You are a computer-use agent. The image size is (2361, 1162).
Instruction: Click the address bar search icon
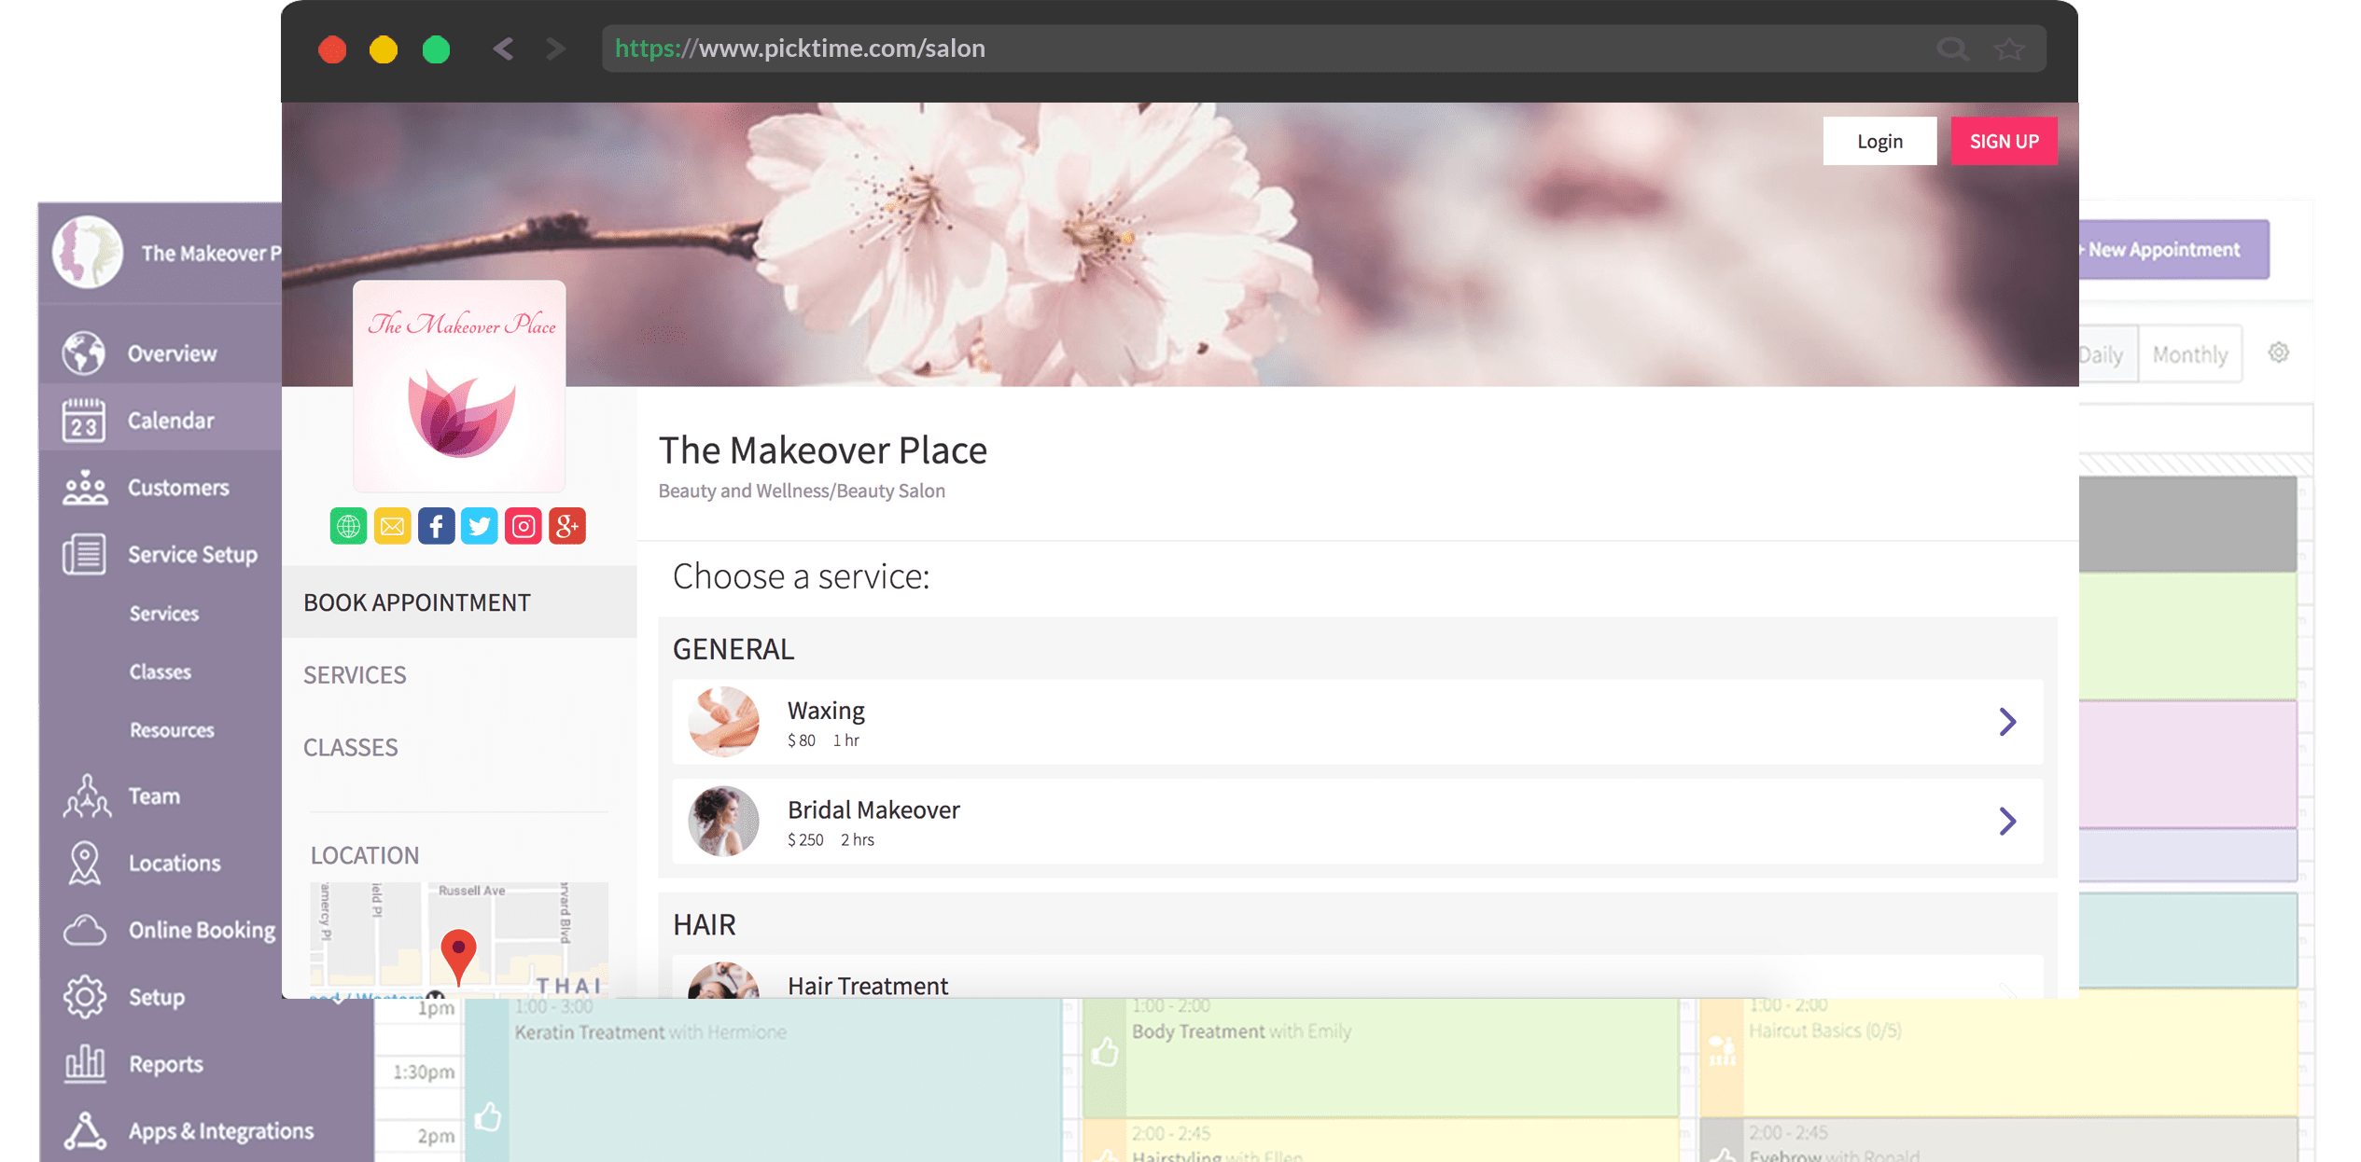click(x=1951, y=48)
